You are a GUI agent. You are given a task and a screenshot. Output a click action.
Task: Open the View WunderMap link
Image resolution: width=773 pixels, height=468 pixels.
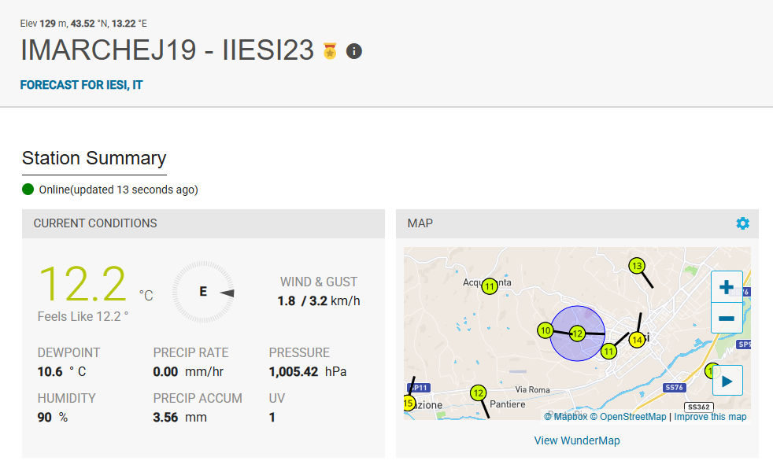click(577, 440)
